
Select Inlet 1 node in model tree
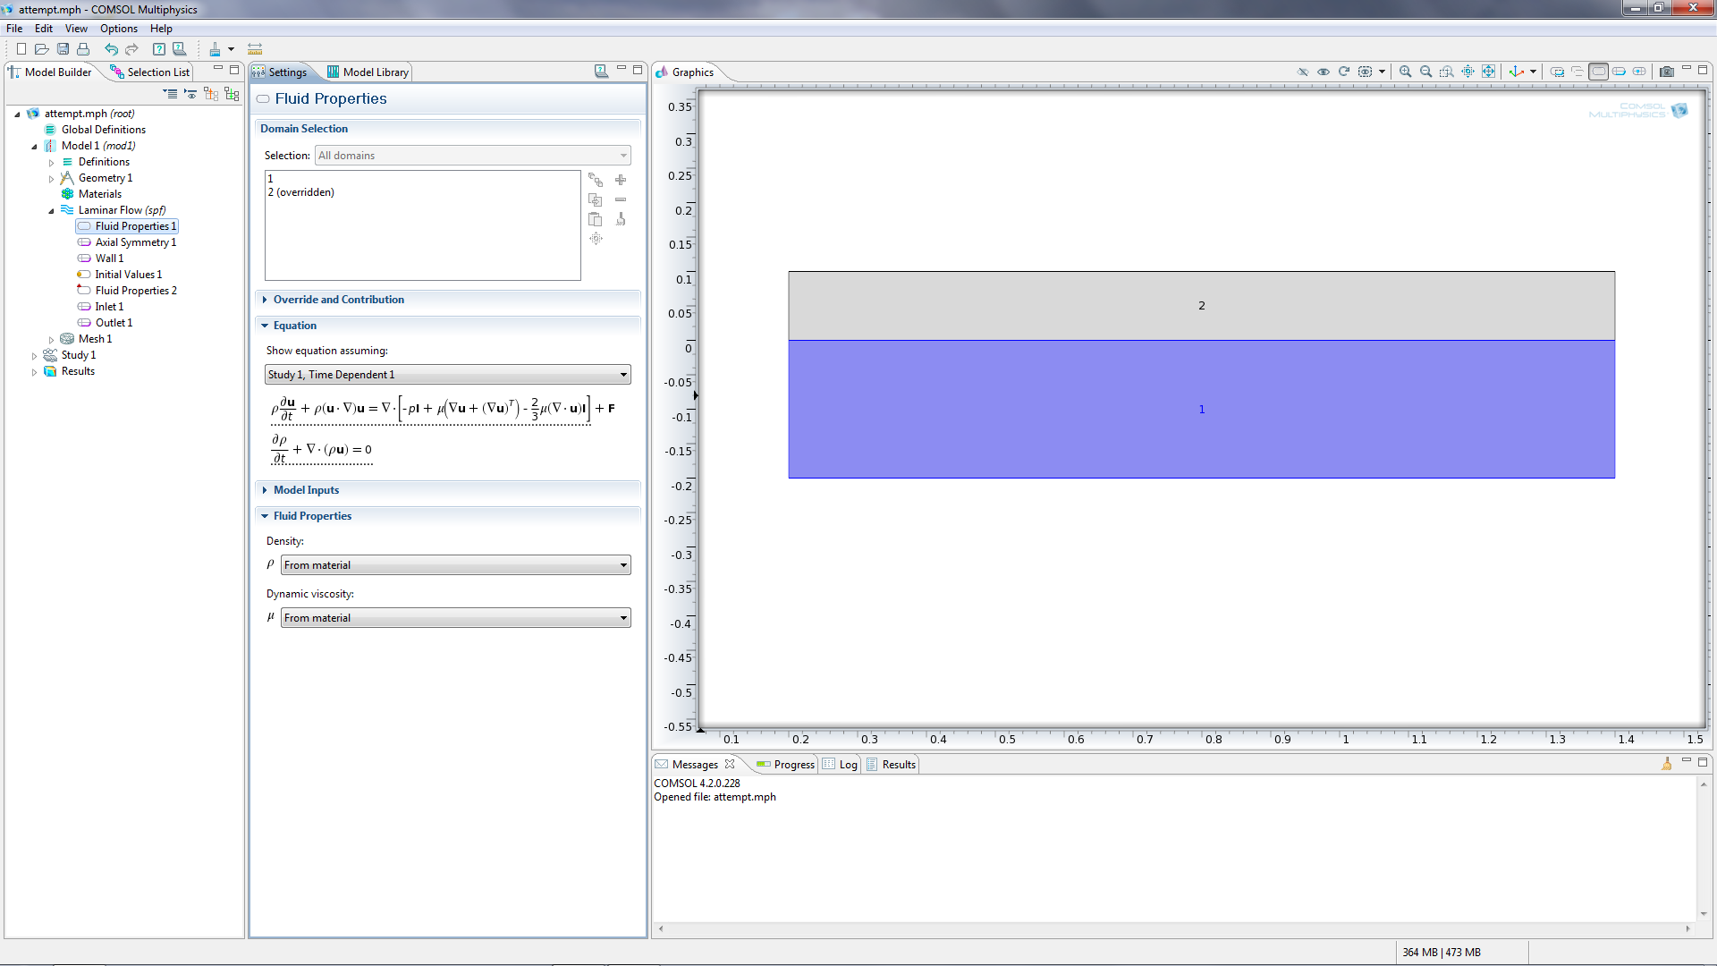[x=109, y=307]
